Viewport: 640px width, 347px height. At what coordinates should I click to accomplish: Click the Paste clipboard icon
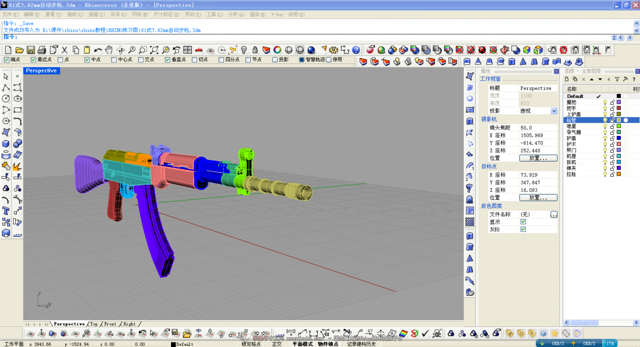pyautogui.click(x=87, y=50)
